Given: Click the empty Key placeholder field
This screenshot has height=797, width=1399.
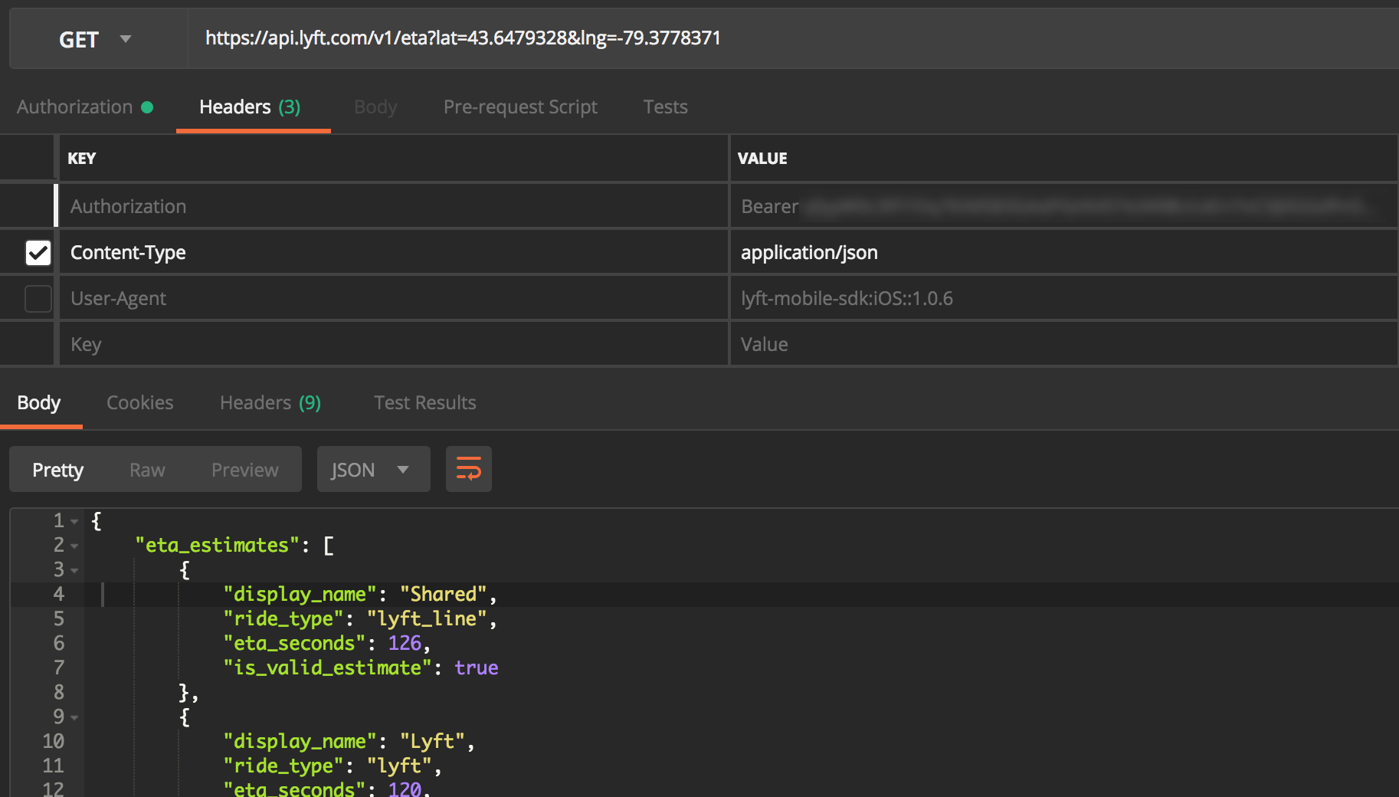Looking at the screenshot, I should (393, 344).
